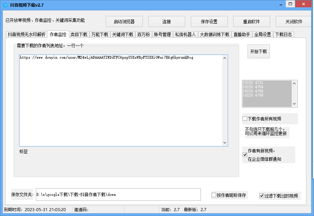314x216 pixels.
Task: Click the app icon in title bar
Action: pyautogui.click(x=6, y=5)
